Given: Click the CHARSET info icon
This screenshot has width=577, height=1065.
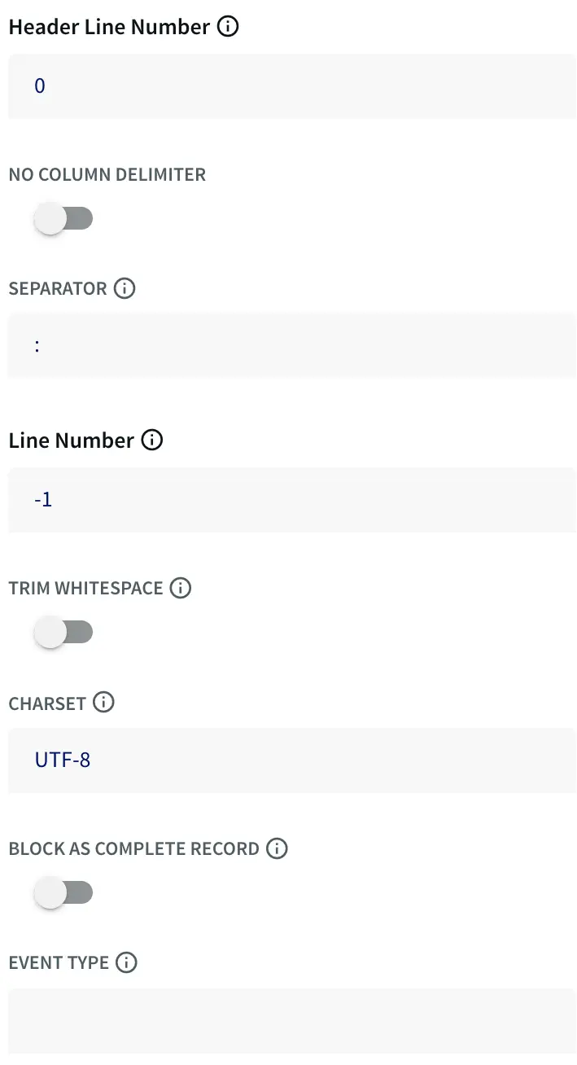Looking at the screenshot, I should coord(103,703).
